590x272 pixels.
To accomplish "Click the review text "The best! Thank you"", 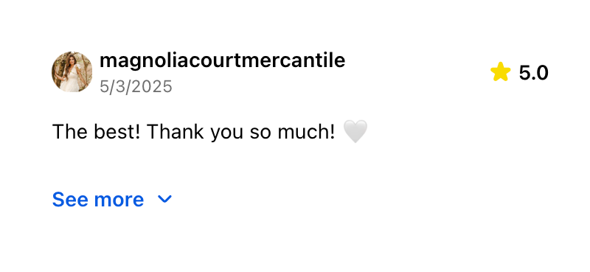I will click(147, 132).
